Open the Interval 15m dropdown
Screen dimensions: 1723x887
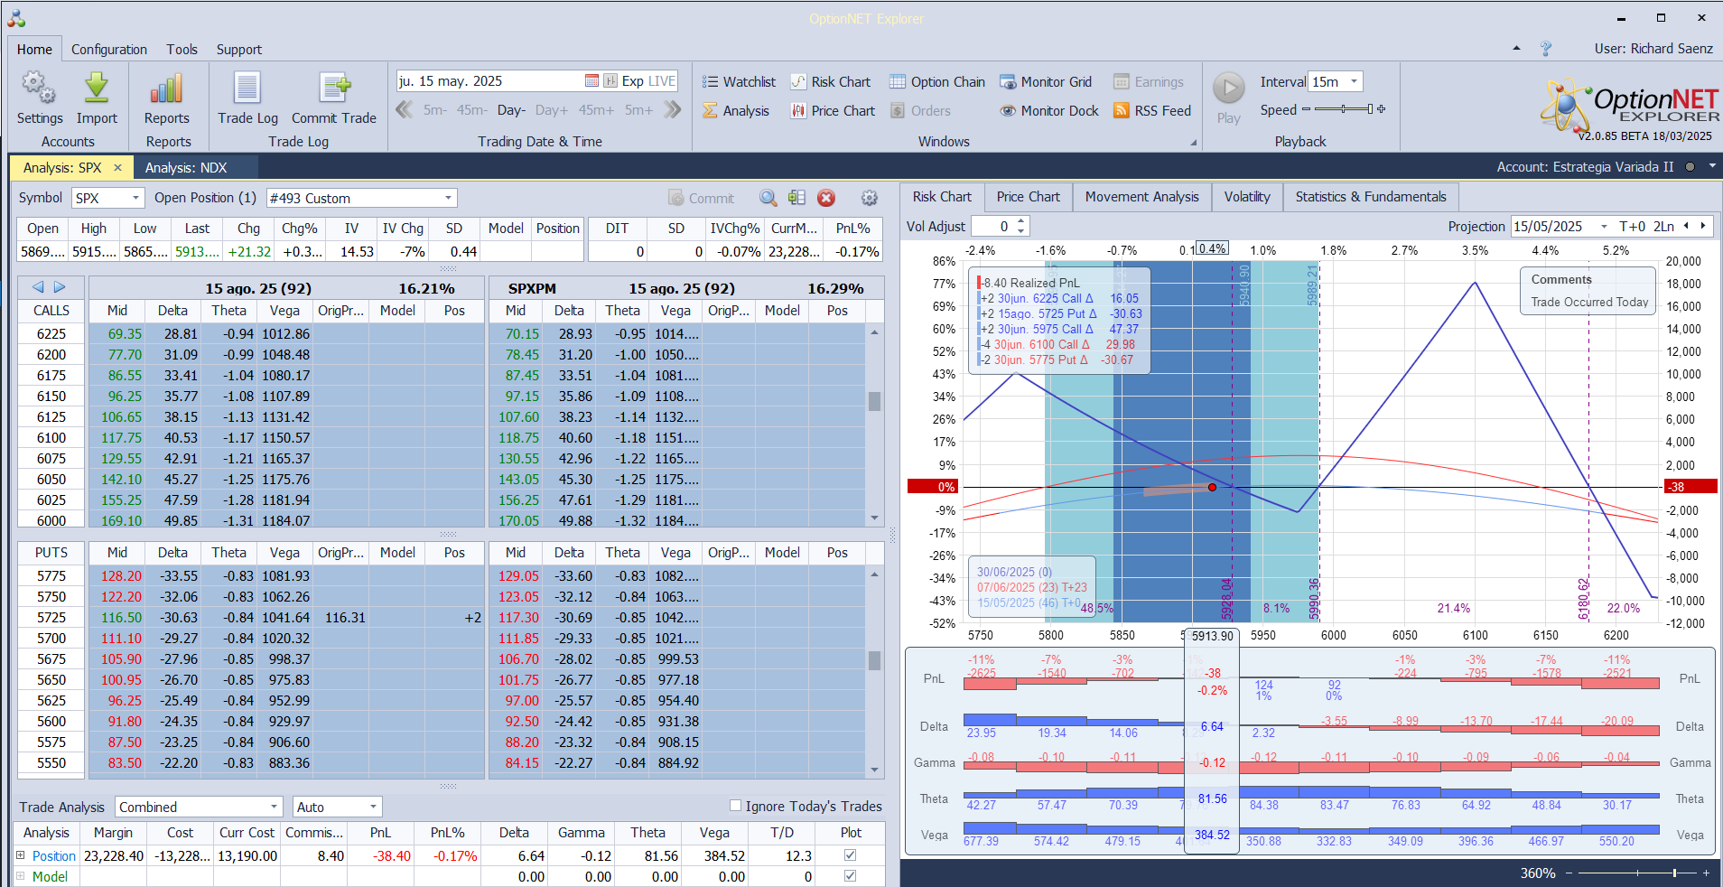(x=1354, y=81)
